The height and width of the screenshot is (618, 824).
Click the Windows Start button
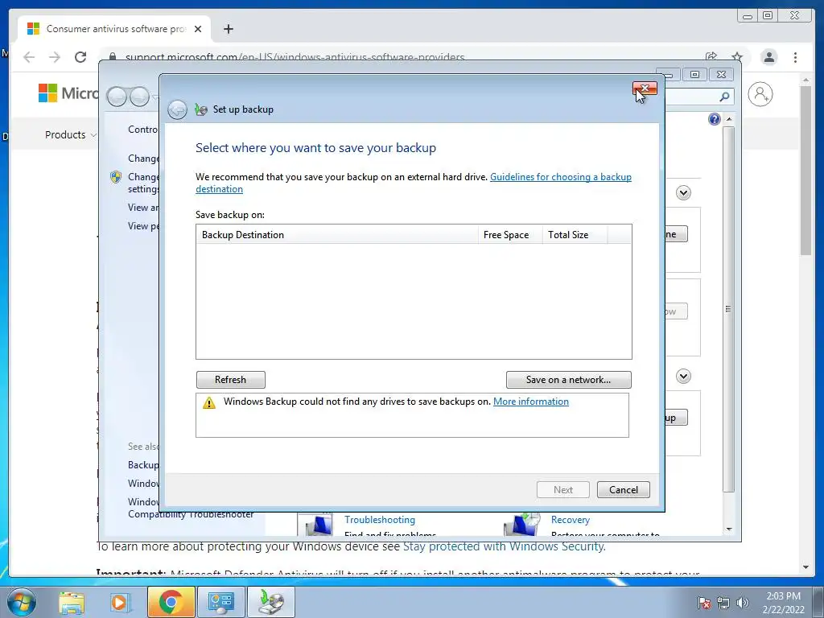coord(22,602)
